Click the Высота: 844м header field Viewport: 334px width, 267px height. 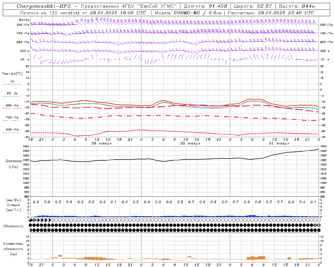coord(297,6)
